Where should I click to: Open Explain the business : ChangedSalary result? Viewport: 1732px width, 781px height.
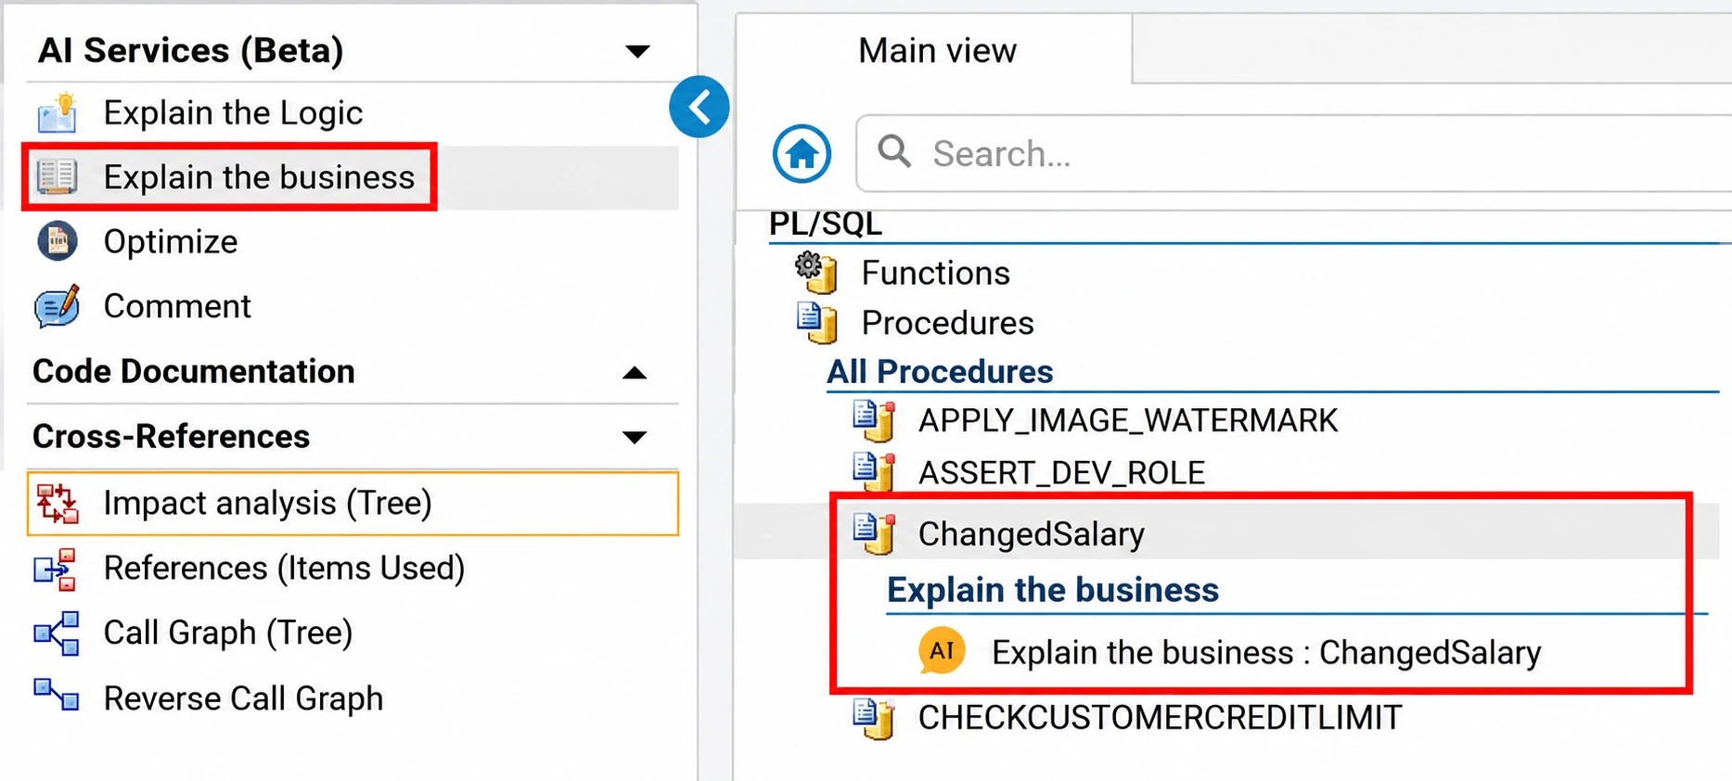pyautogui.click(x=1266, y=653)
